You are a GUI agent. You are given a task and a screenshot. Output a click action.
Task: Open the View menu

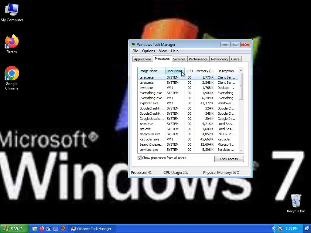pyautogui.click(x=163, y=51)
